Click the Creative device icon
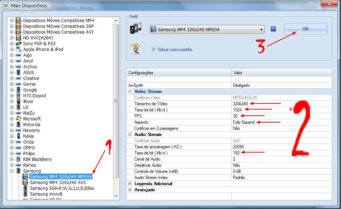This screenshot has width=341, height=209. tap(19, 78)
